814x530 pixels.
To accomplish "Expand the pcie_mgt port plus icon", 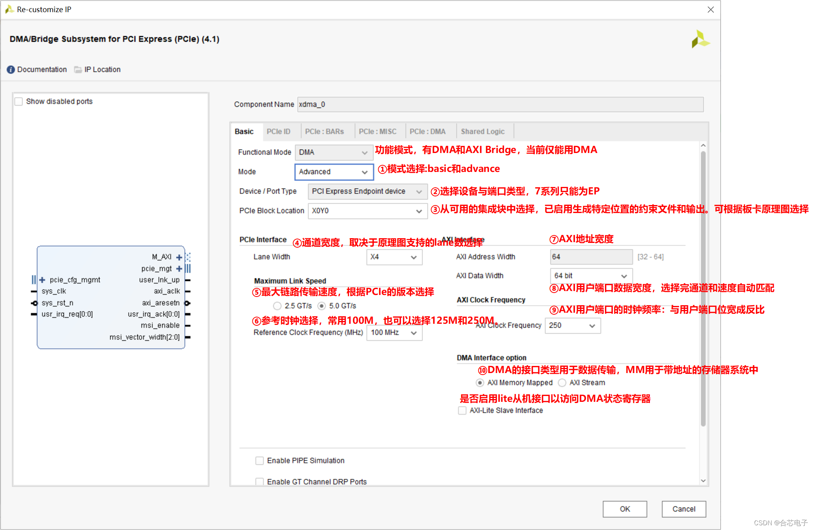I will click(179, 269).
